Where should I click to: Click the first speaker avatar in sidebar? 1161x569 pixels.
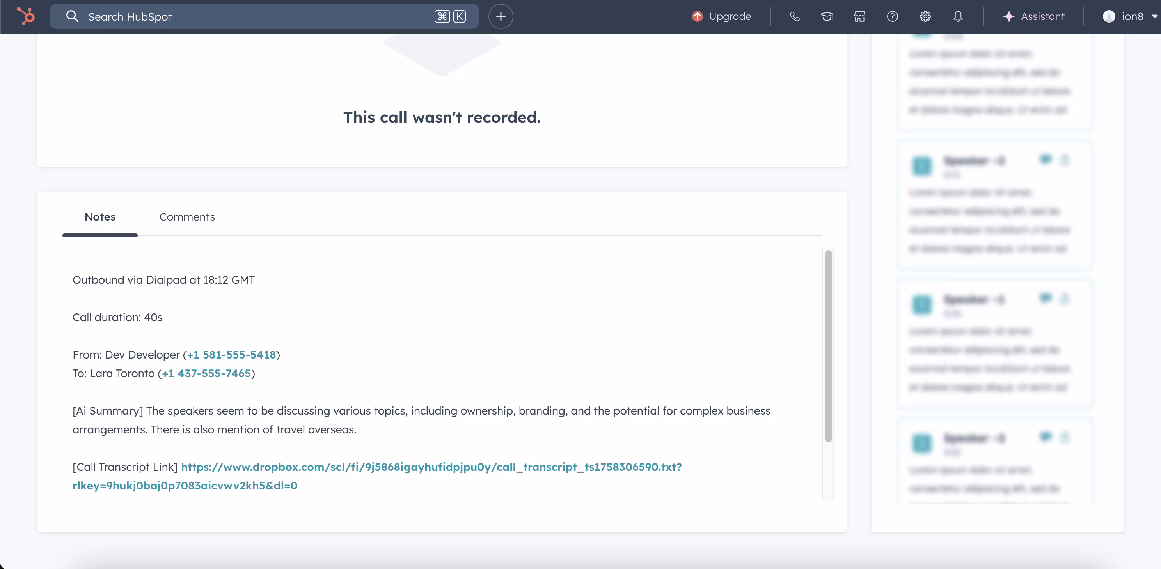(x=922, y=166)
